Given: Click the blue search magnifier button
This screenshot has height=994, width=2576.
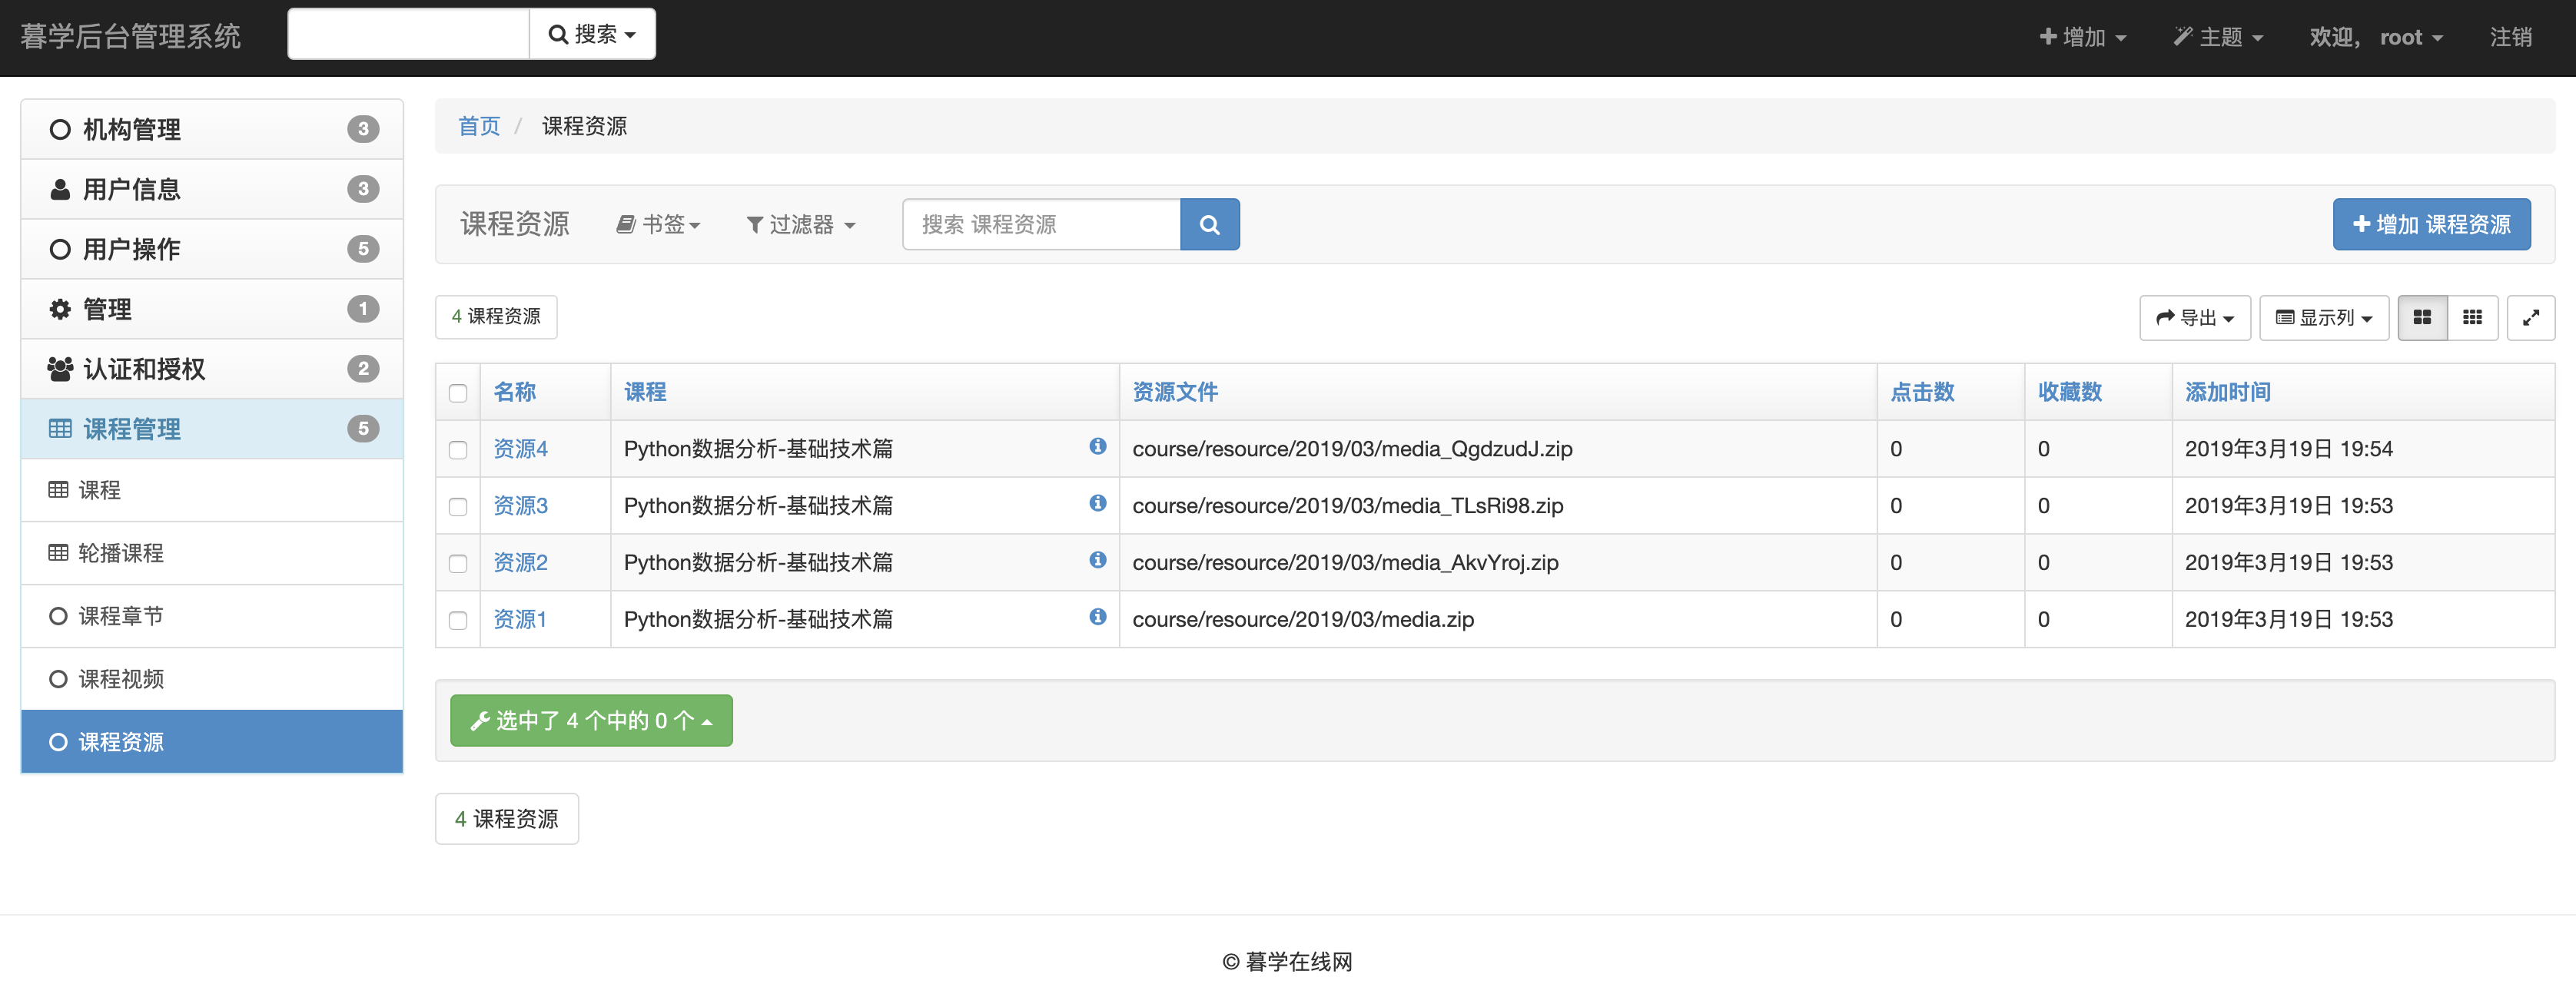Looking at the screenshot, I should coord(1209,224).
